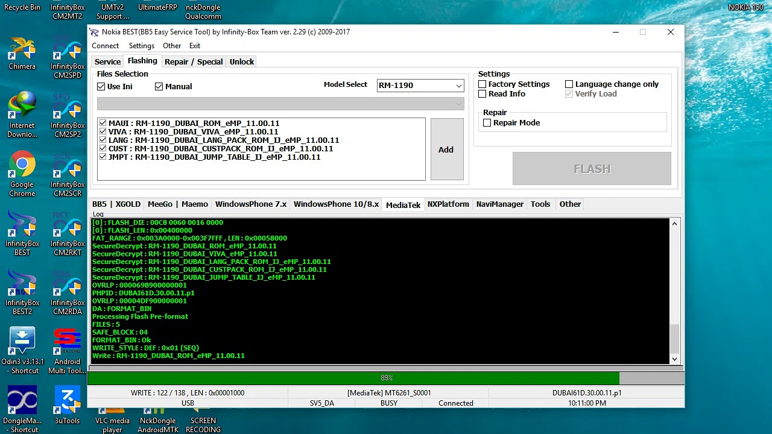The width and height of the screenshot is (772, 434).
Task: Launch Internet Download Manager icon
Action: coord(22,115)
